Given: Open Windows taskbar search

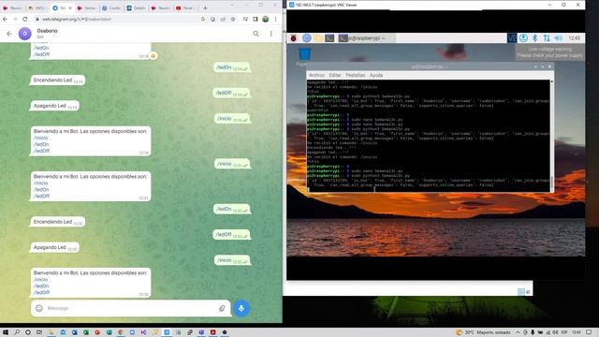Looking at the screenshot, I should click(17, 332).
